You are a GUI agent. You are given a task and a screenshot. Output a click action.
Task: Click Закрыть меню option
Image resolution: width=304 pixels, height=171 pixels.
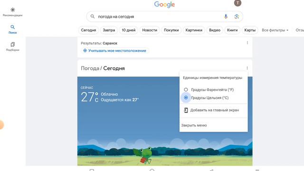tap(194, 125)
